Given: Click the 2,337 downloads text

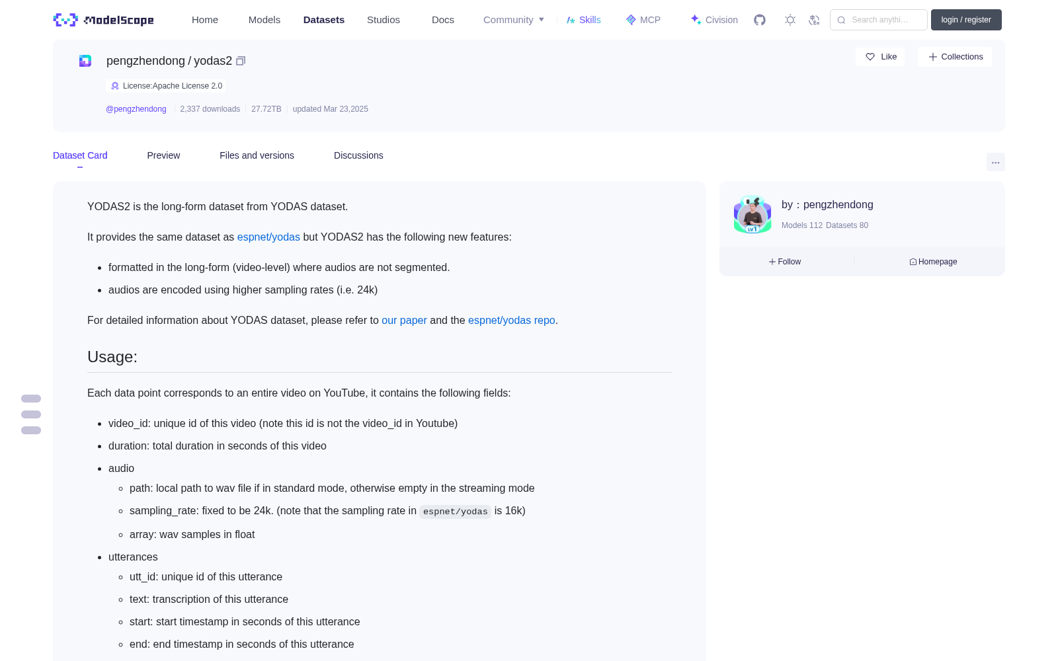Looking at the screenshot, I should (210, 109).
